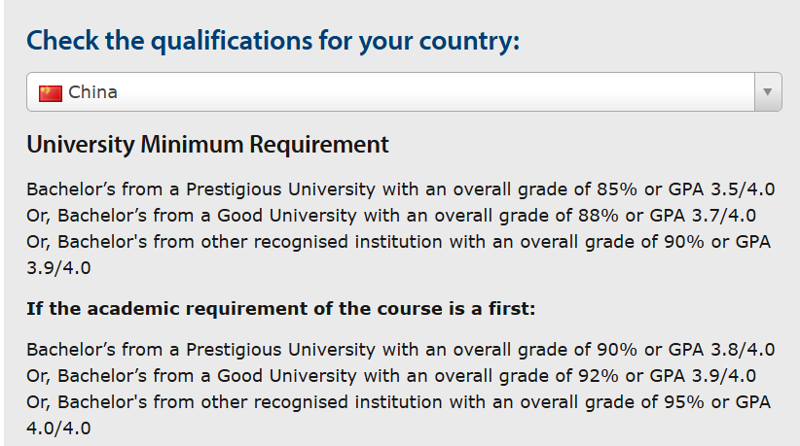Click the recognised institution 90% requirement line
The width and height of the screenshot is (800, 446).
click(398, 242)
